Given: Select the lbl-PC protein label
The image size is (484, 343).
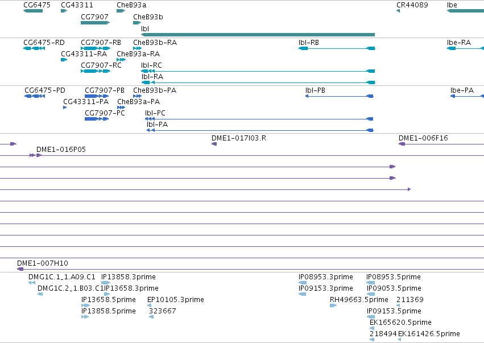Looking at the screenshot, I should pos(155,113).
